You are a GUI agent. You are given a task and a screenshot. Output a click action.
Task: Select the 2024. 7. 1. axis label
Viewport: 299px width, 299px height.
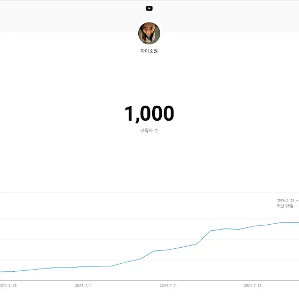(x=83, y=286)
